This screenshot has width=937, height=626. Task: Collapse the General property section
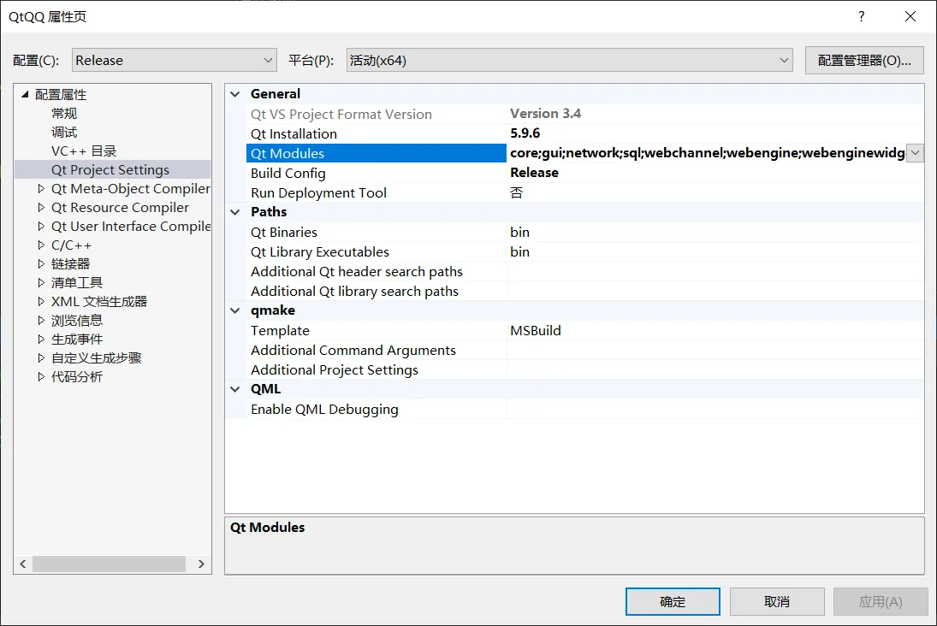click(235, 94)
